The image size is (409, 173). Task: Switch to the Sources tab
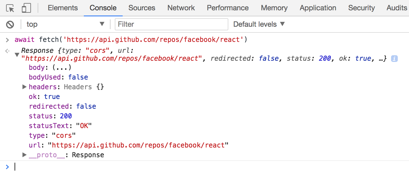[x=142, y=8]
